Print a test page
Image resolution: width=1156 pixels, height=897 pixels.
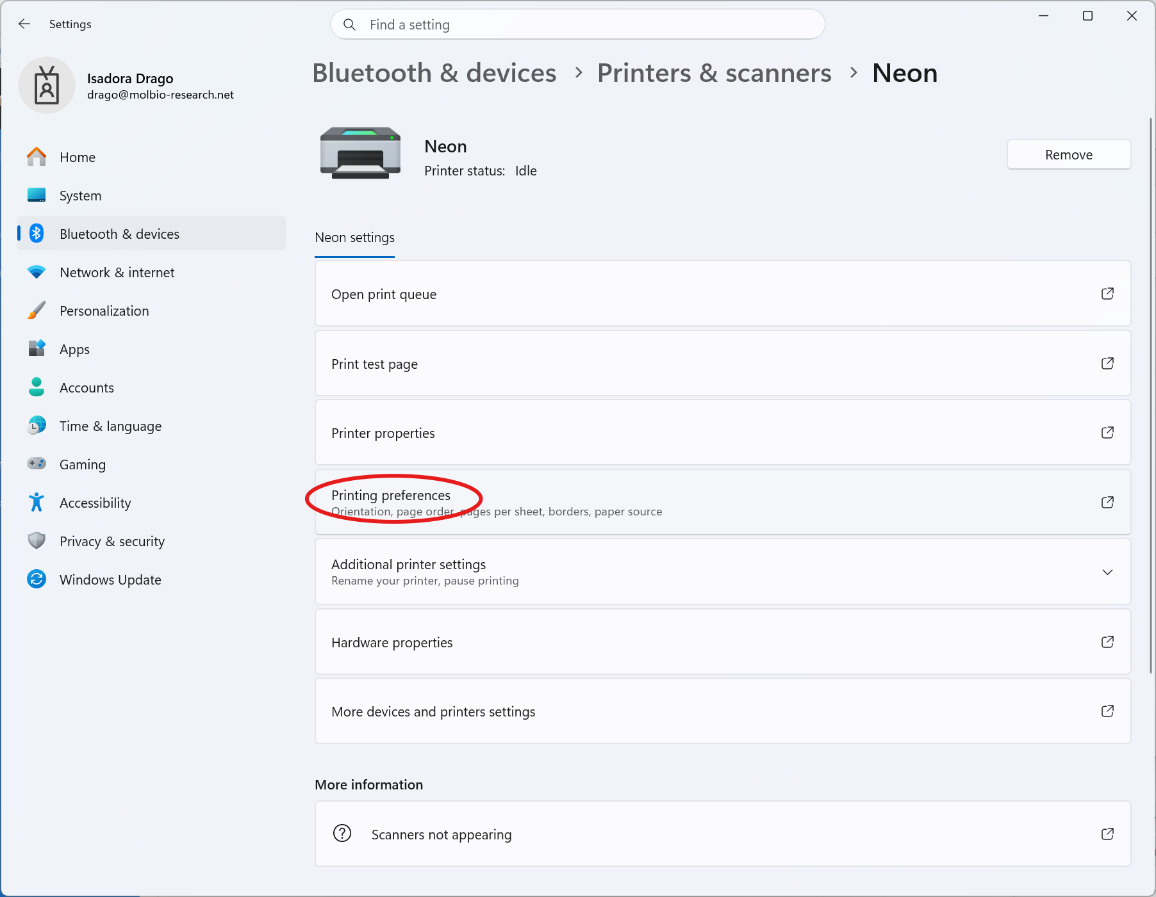(723, 364)
